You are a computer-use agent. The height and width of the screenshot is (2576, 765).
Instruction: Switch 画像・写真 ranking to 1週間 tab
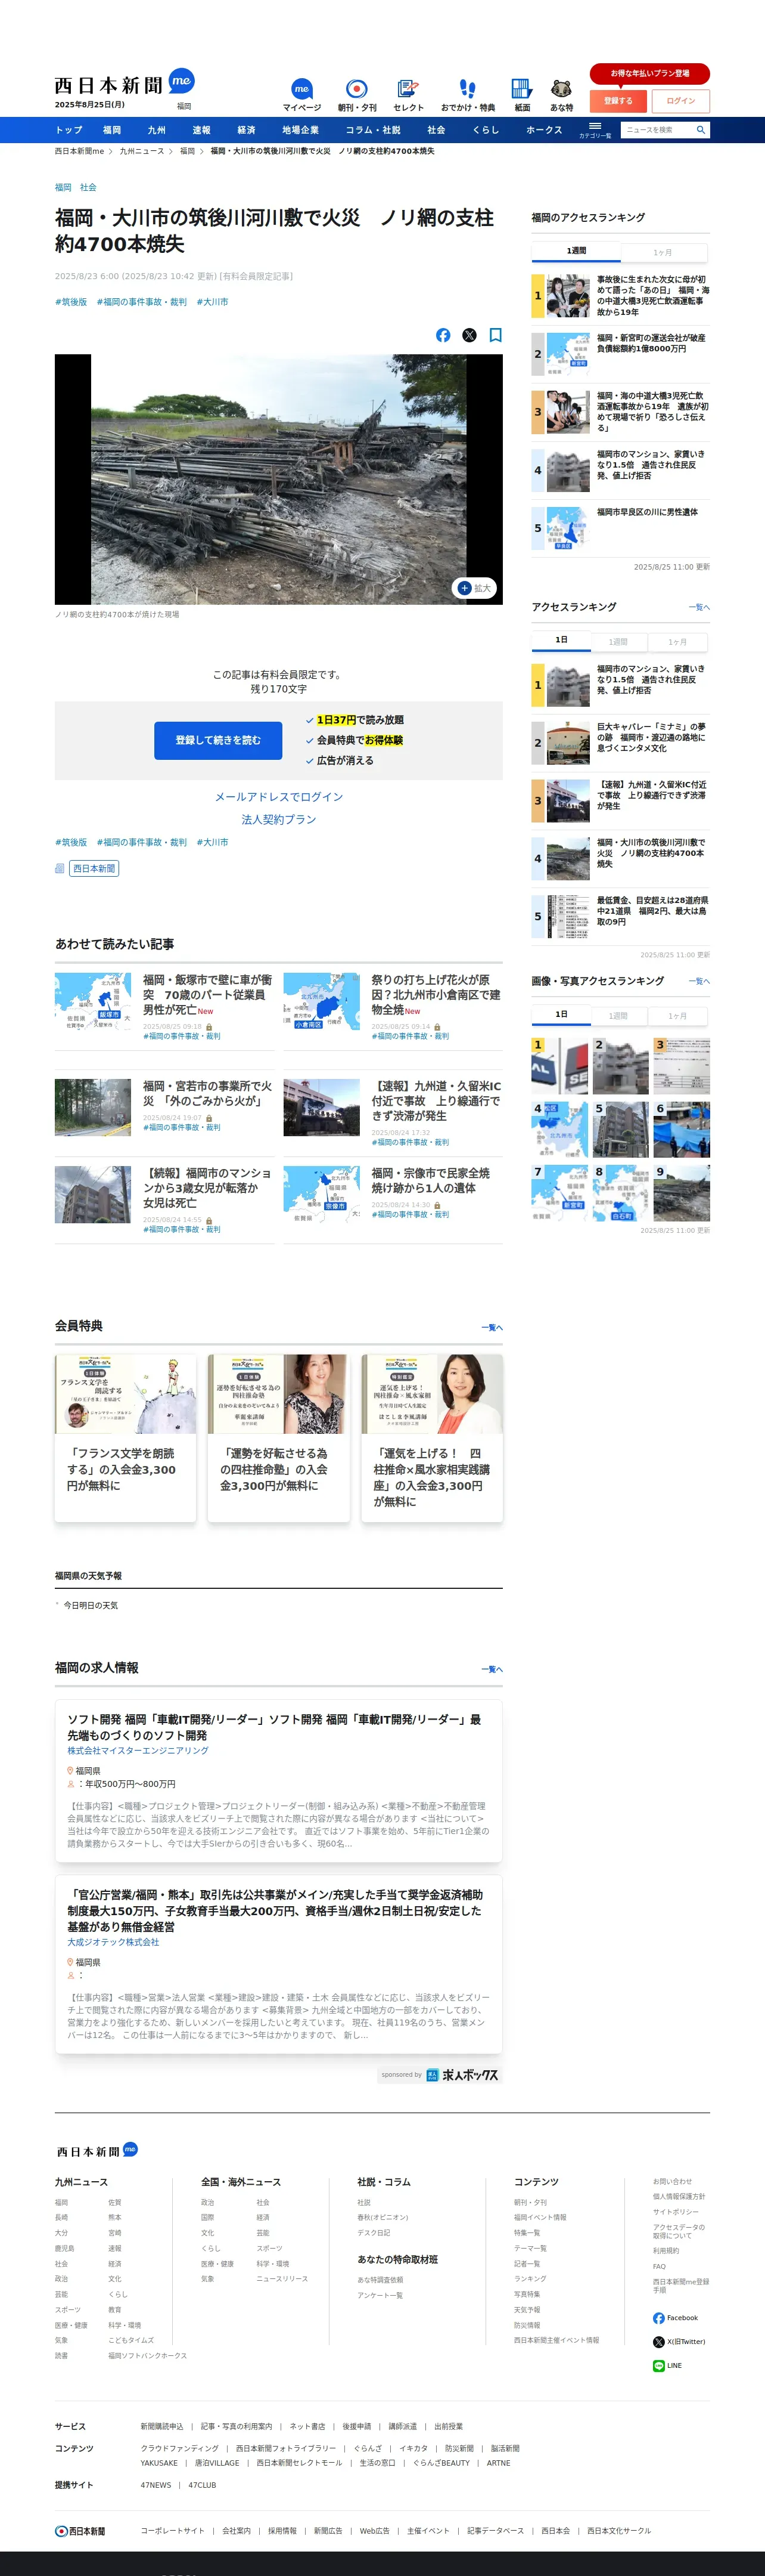click(618, 1015)
